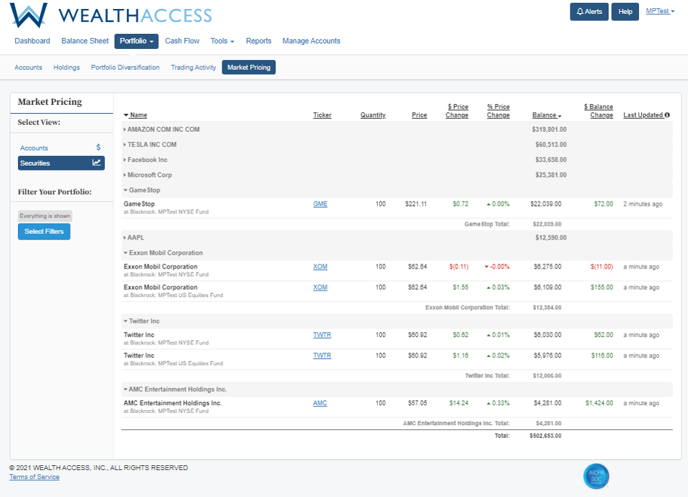Click the Twitter Inc Total $12,006.00
This screenshot has width=688, height=497.
[x=546, y=376]
